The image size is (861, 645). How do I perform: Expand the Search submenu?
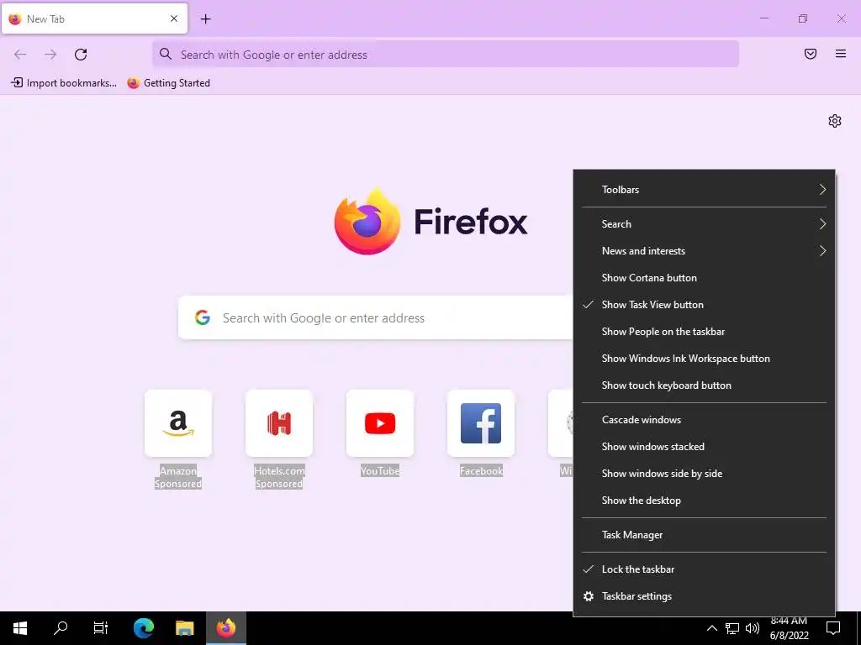(x=704, y=223)
